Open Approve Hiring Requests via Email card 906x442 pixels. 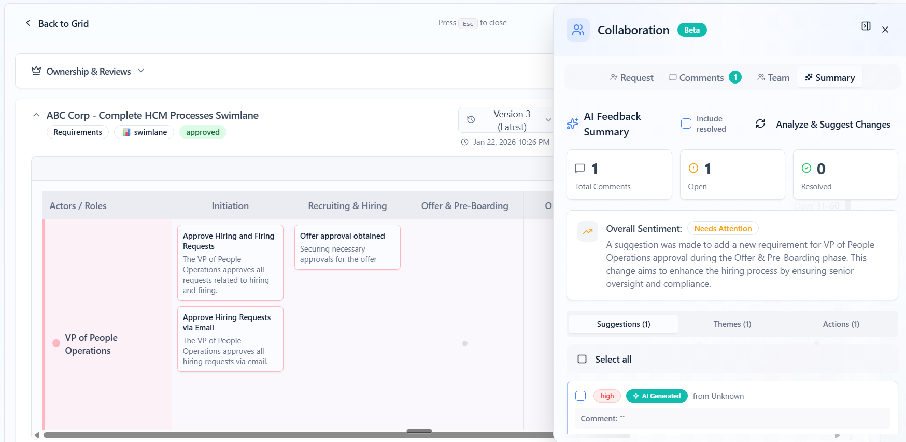(230, 339)
